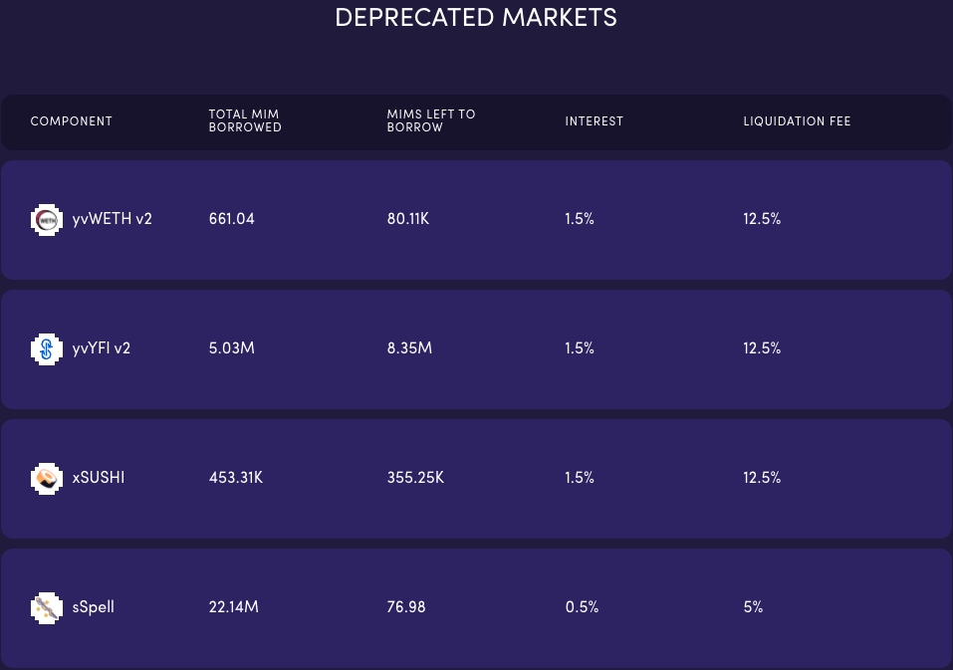Image resolution: width=953 pixels, height=670 pixels.
Task: Click 80.11K MIMs left for yvWETH
Action: tap(408, 219)
